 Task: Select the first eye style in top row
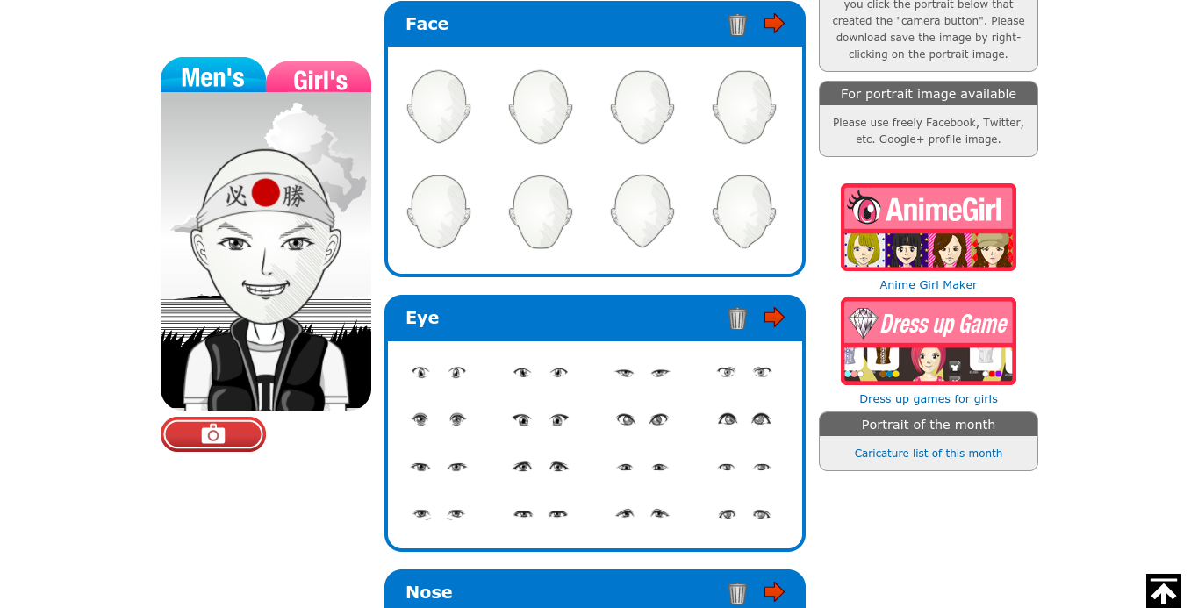(439, 372)
